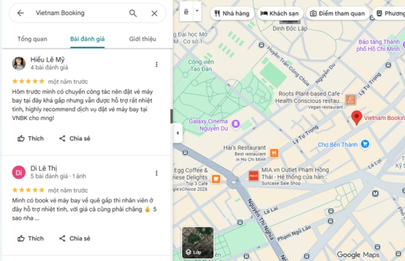
Task: Click the Hai's Restaurant fork icon
Action: click(274, 153)
